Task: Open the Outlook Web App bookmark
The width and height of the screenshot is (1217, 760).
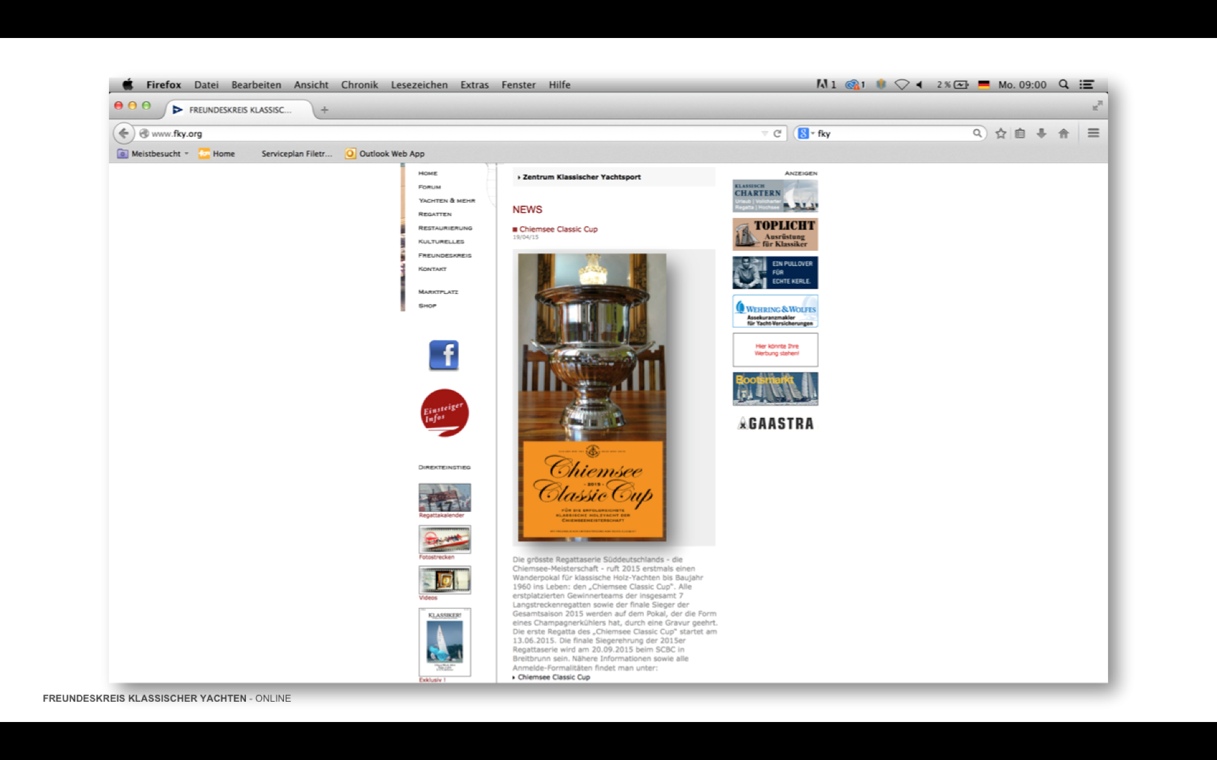Action: (x=385, y=153)
